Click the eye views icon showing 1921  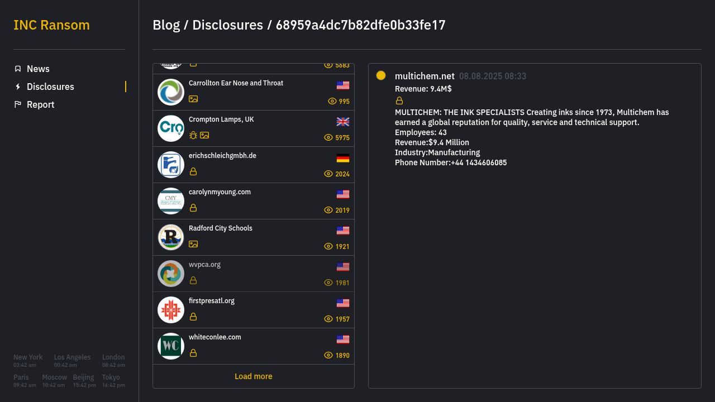tap(328, 246)
